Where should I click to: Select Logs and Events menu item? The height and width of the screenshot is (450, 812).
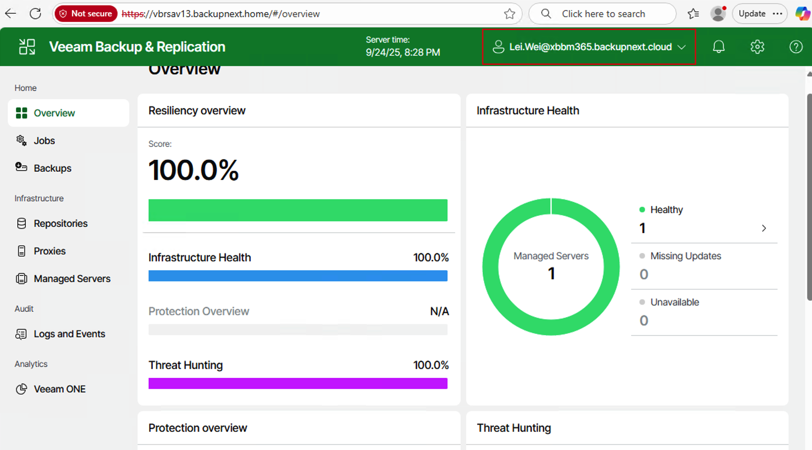click(x=69, y=334)
